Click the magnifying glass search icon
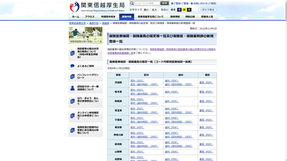 point(132,3)
